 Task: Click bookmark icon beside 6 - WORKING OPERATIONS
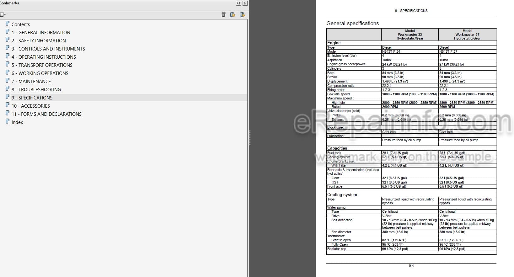pyautogui.click(x=8, y=72)
